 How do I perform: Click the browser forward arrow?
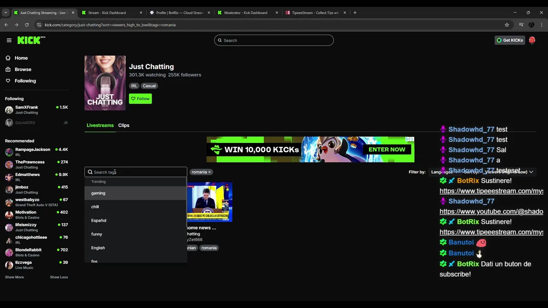pos(16,25)
